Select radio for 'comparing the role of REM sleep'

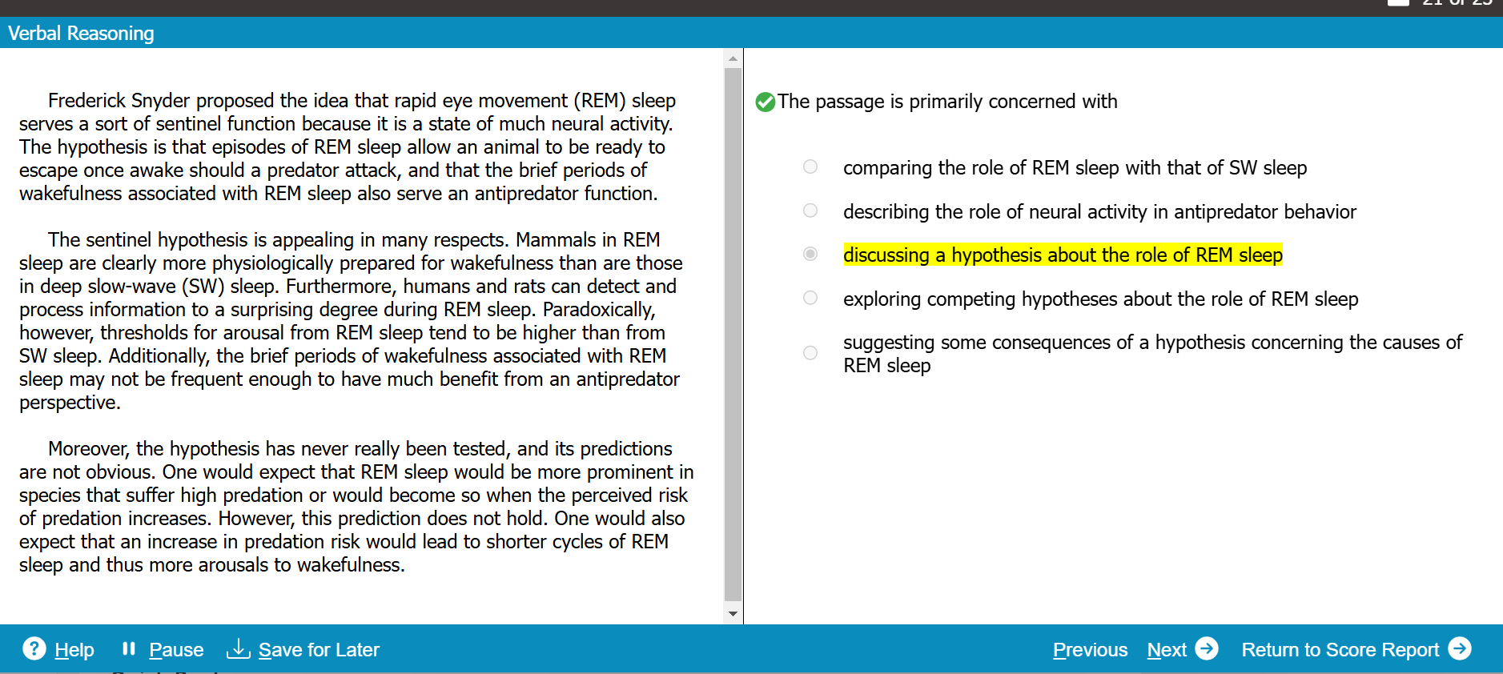(810, 166)
